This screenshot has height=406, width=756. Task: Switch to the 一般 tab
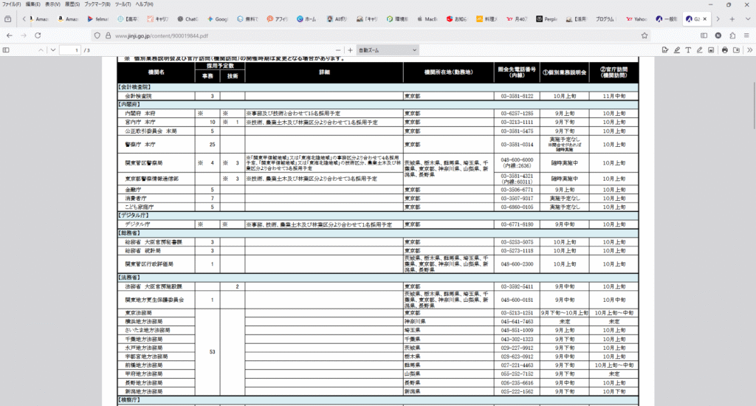[x=667, y=19]
